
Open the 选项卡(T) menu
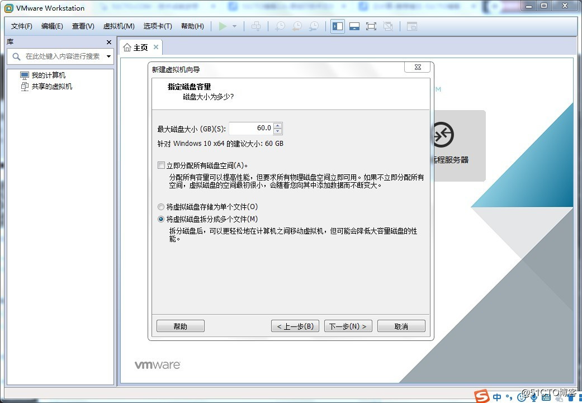pyautogui.click(x=158, y=26)
